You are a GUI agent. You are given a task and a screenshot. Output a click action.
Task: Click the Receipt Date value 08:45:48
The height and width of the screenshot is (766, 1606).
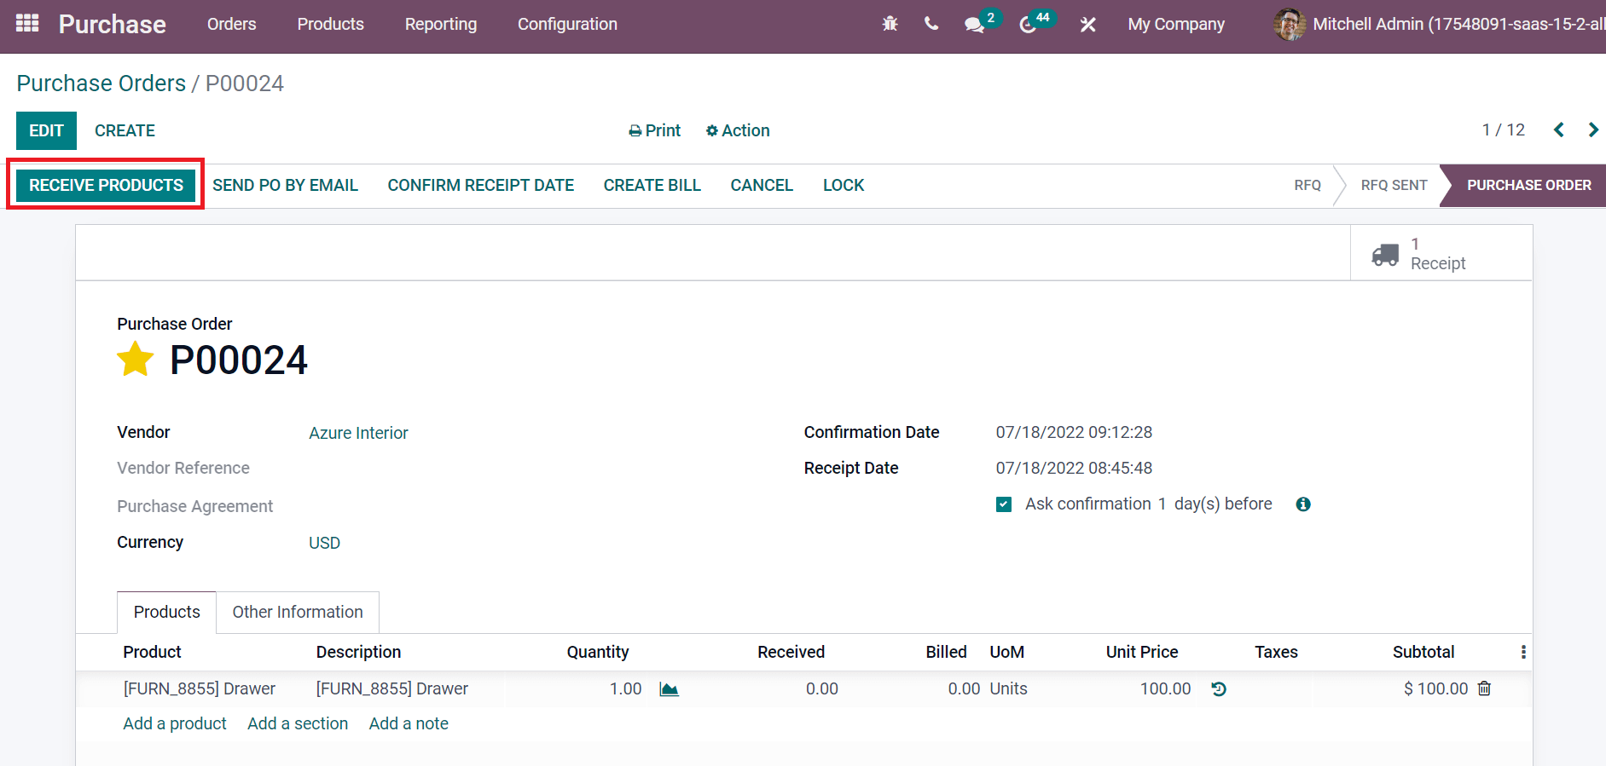(1074, 468)
